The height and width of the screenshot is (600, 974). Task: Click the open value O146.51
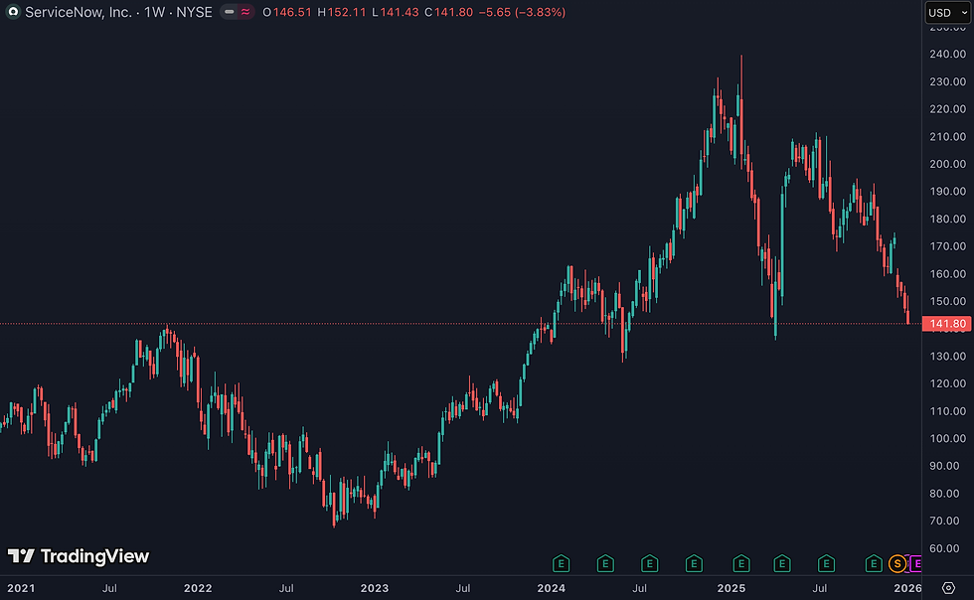[287, 13]
